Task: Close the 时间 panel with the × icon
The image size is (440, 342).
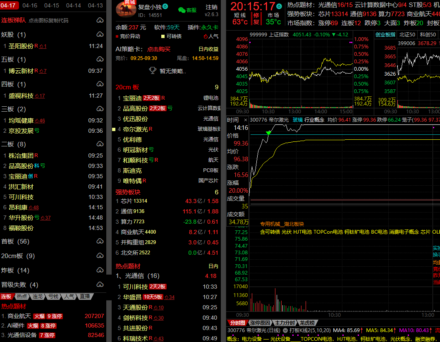Action: click(245, 120)
